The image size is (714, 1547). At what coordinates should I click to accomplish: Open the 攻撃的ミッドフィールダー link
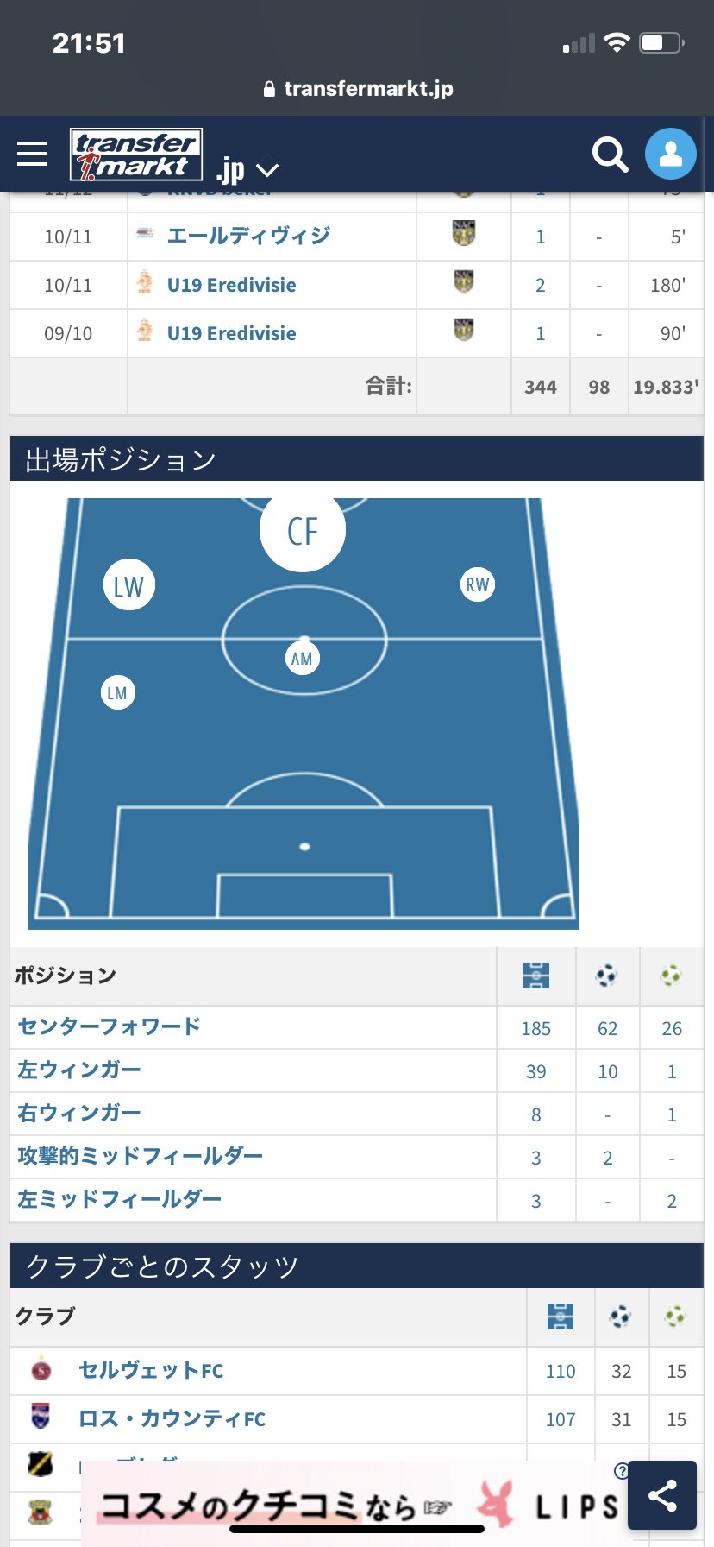point(141,1156)
